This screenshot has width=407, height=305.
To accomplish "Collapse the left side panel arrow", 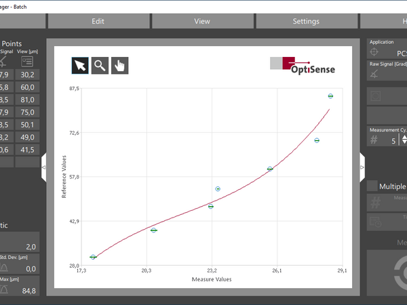I will point(43,167).
